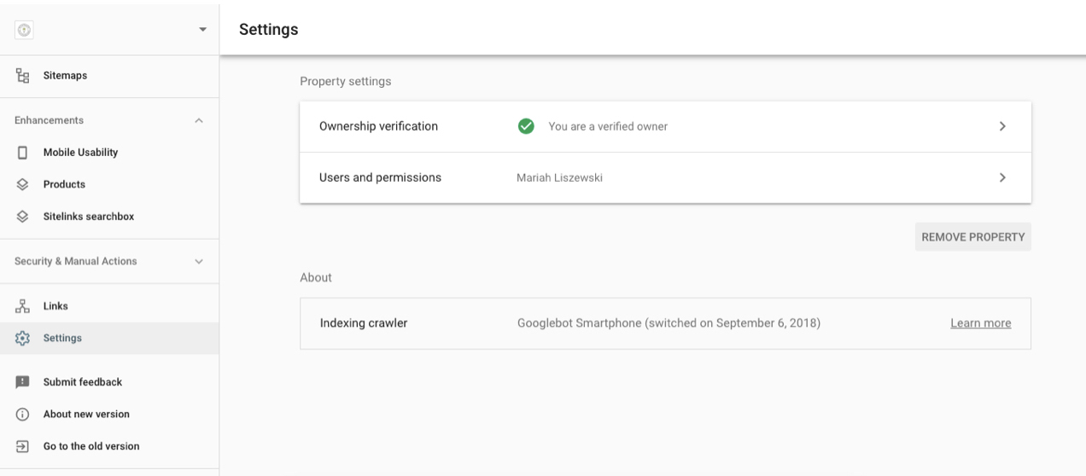Click the Sitelinks searchbox layers icon
Image resolution: width=1086 pixels, height=476 pixels.
(23, 217)
